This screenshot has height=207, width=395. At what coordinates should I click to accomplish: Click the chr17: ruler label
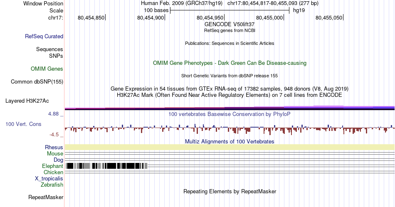coord(56,17)
